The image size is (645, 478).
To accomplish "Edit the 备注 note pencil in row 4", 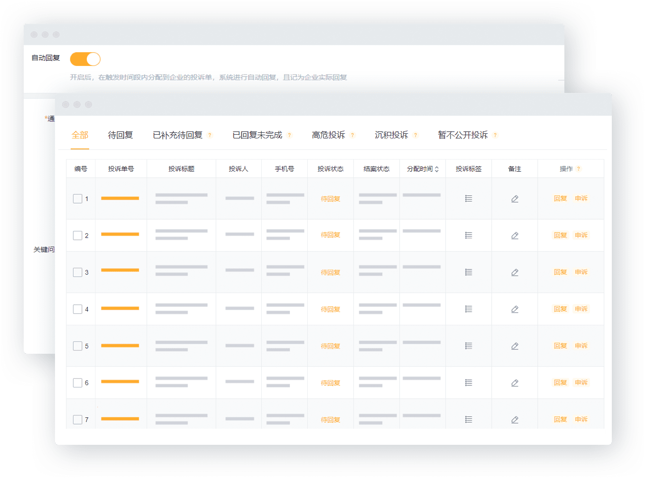I will 515,309.
